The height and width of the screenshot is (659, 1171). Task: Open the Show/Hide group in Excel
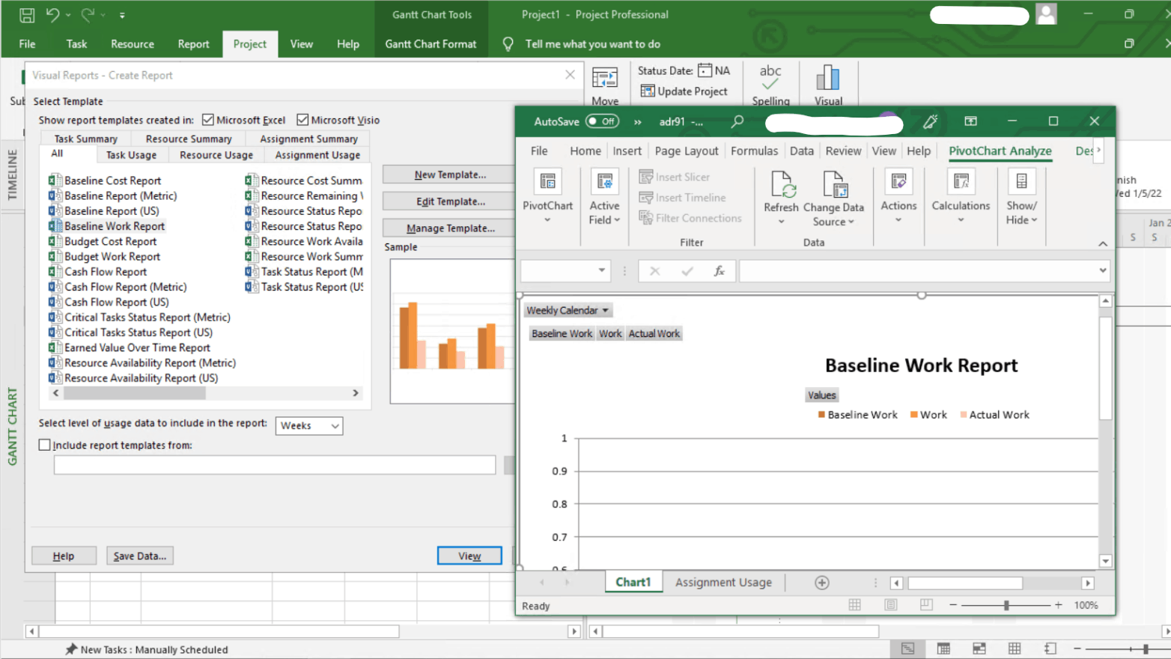pos(1021,198)
